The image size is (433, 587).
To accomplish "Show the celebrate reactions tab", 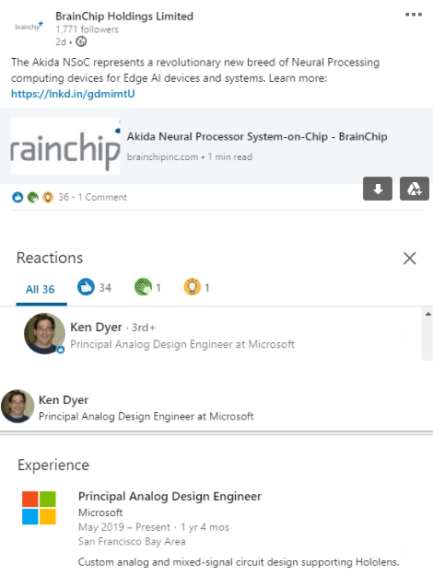I will coord(147,287).
